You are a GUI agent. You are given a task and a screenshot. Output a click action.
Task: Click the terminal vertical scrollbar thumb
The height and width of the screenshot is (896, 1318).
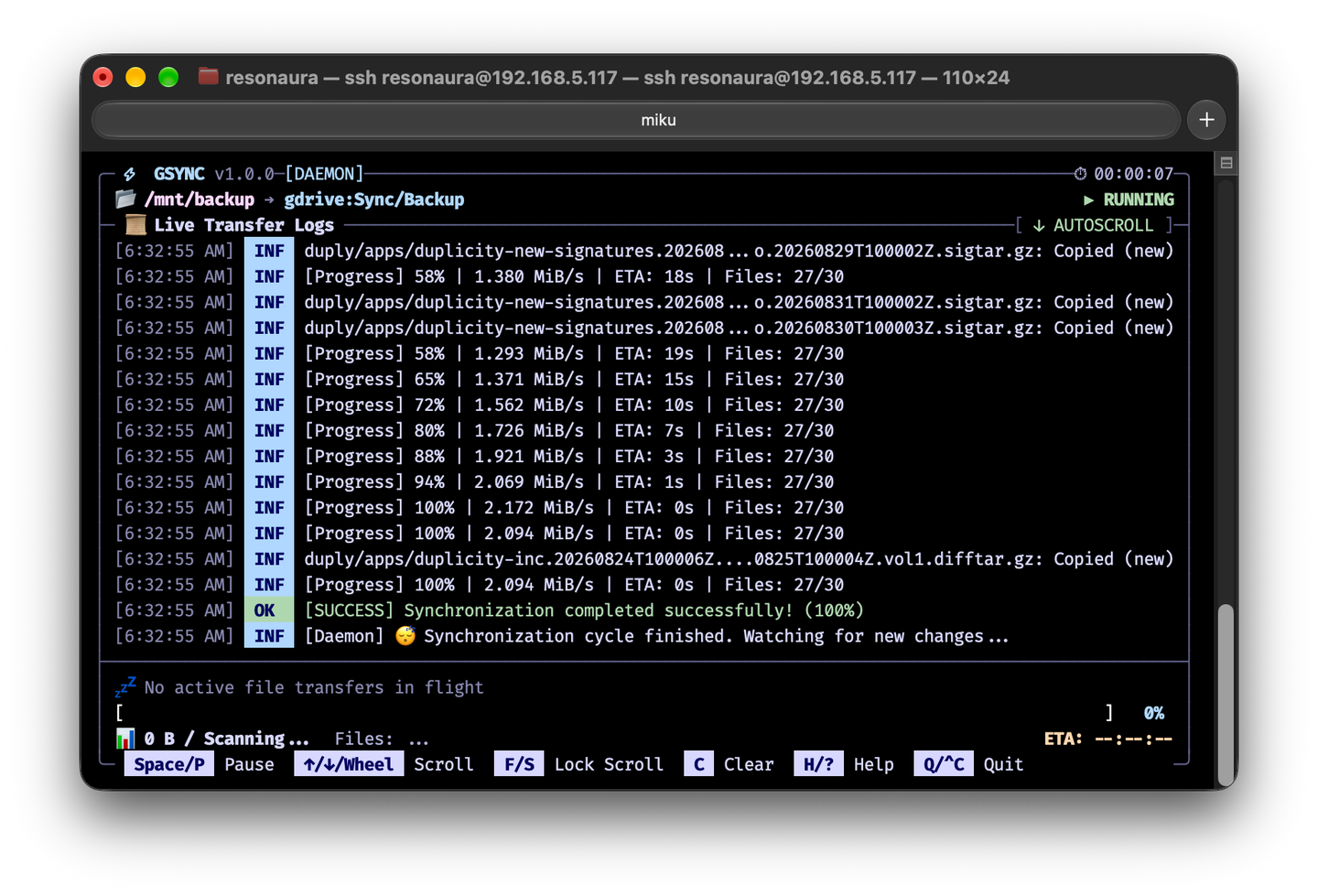click(1226, 695)
